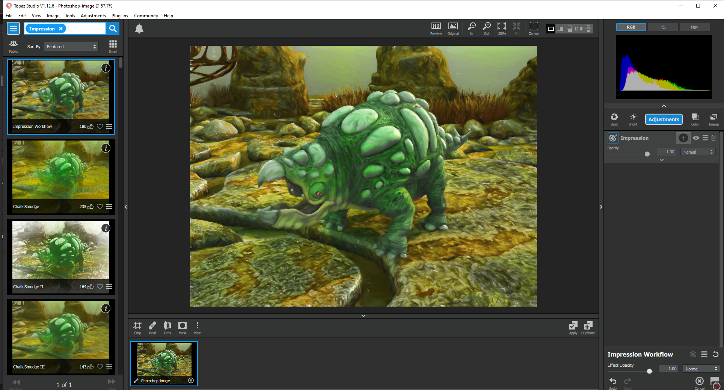Reset the Impression Workflow effect

tap(716, 354)
